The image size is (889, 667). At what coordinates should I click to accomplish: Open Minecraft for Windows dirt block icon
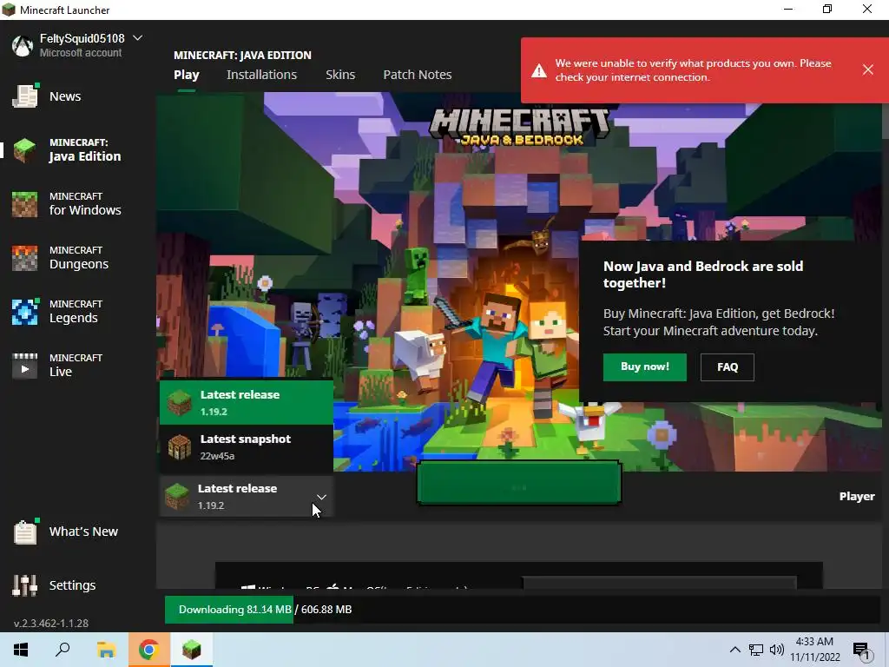click(25, 203)
